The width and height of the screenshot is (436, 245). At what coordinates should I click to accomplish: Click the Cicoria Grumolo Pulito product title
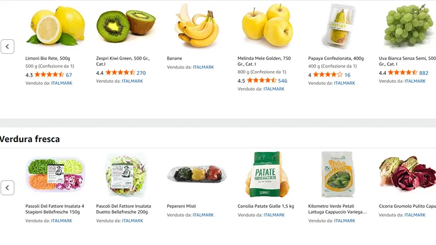(407, 206)
